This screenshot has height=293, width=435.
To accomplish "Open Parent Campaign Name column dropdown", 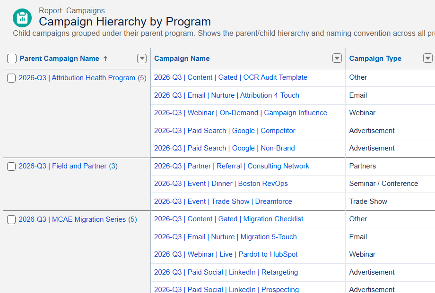I will [x=142, y=59].
